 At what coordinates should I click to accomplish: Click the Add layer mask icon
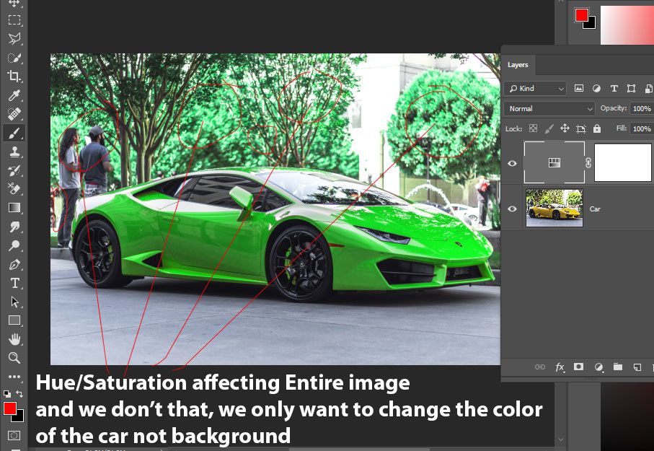[578, 367]
